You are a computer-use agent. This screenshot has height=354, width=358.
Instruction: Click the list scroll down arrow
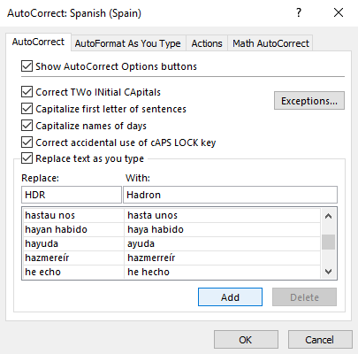click(328, 272)
